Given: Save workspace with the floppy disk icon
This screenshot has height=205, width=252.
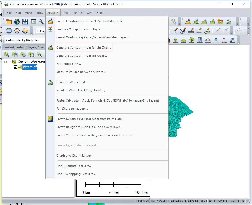Looking at the screenshot, I should coord(25,22).
